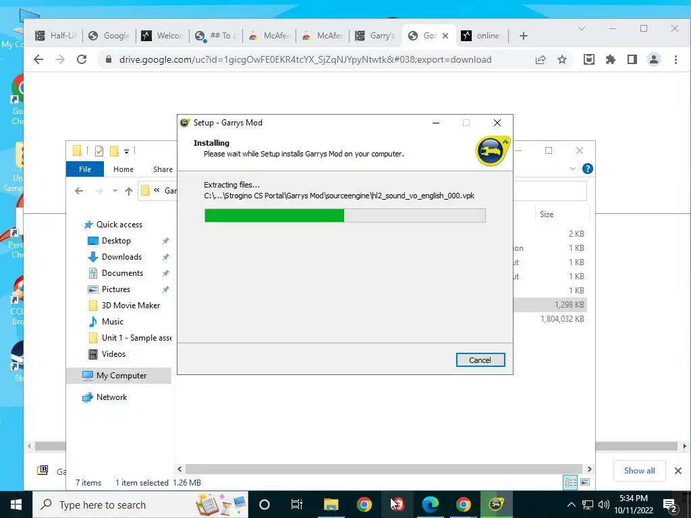
Task: Expand the Explorer ribbon chevron
Action: [572, 169]
